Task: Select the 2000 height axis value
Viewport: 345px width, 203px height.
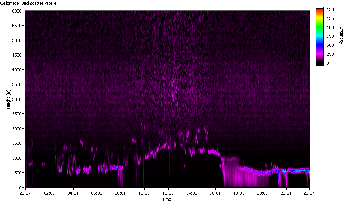Action: pyautogui.click(x=17, y=129)
